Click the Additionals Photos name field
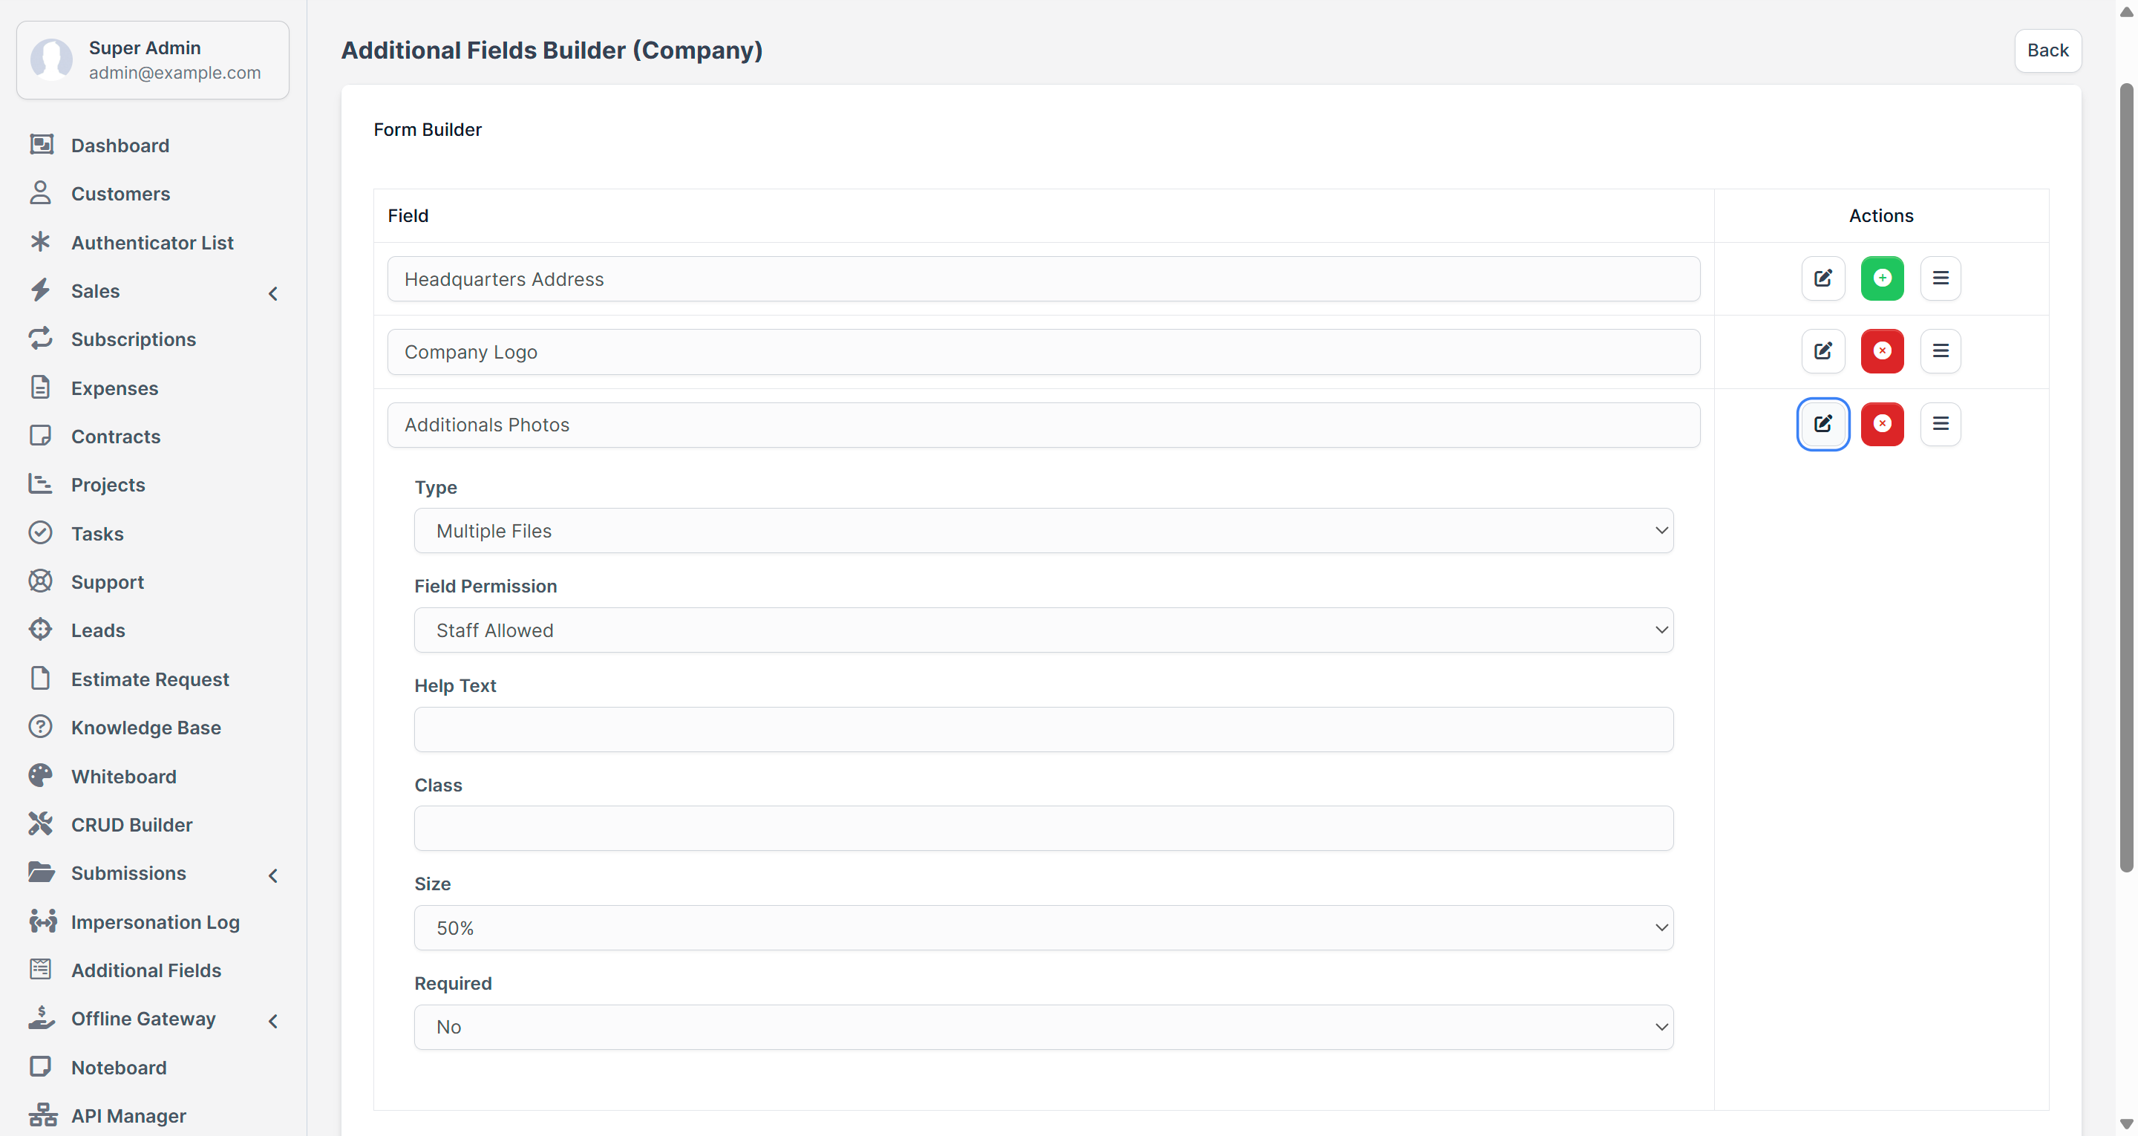The image size is (2138, 1136). point(1043,425)
